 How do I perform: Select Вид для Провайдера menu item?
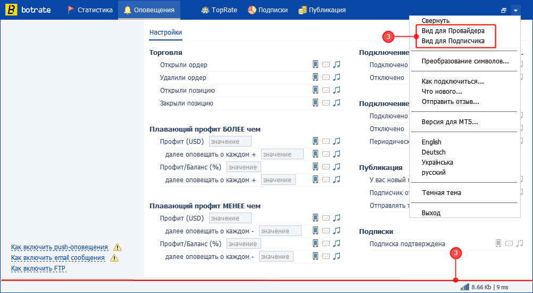pyautogui.click(x=453, y=30)
